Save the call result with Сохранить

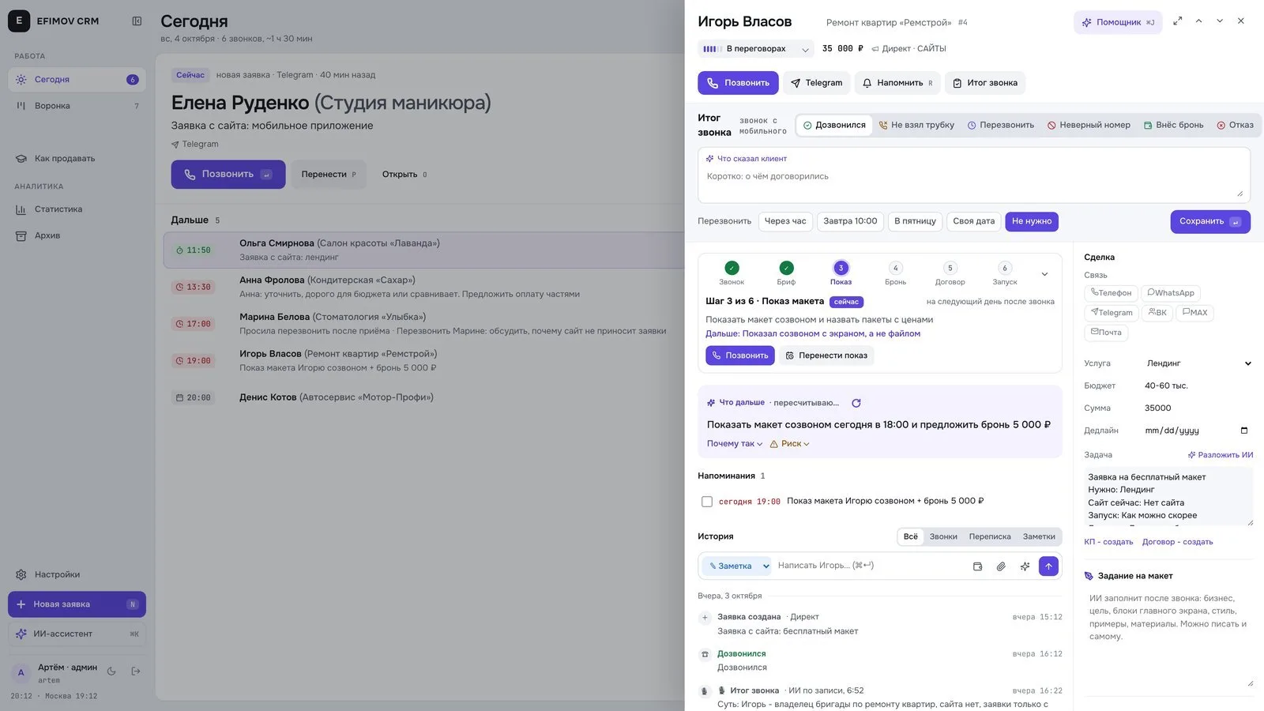(x=1210, y=221)
